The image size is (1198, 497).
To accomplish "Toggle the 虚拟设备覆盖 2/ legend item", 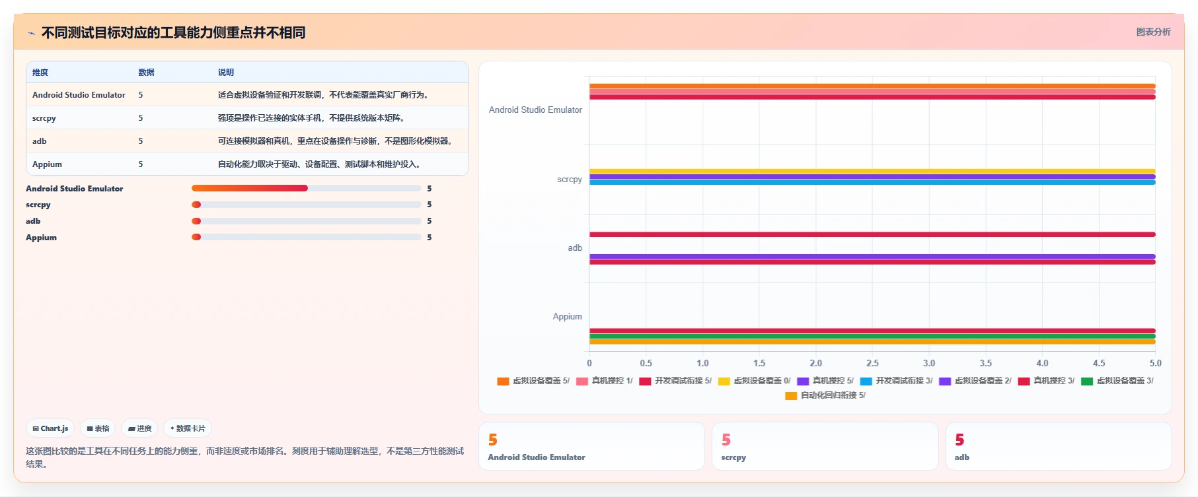I will [975, 381].
